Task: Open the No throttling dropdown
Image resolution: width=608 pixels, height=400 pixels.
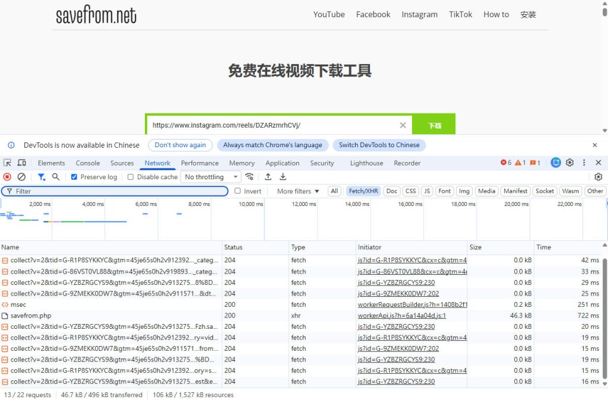Action: tap(211, 177)
